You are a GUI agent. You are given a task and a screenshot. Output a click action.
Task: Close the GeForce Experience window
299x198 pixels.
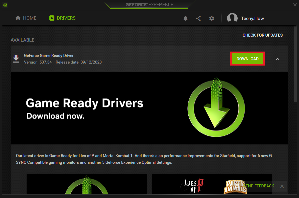(295, 5)
